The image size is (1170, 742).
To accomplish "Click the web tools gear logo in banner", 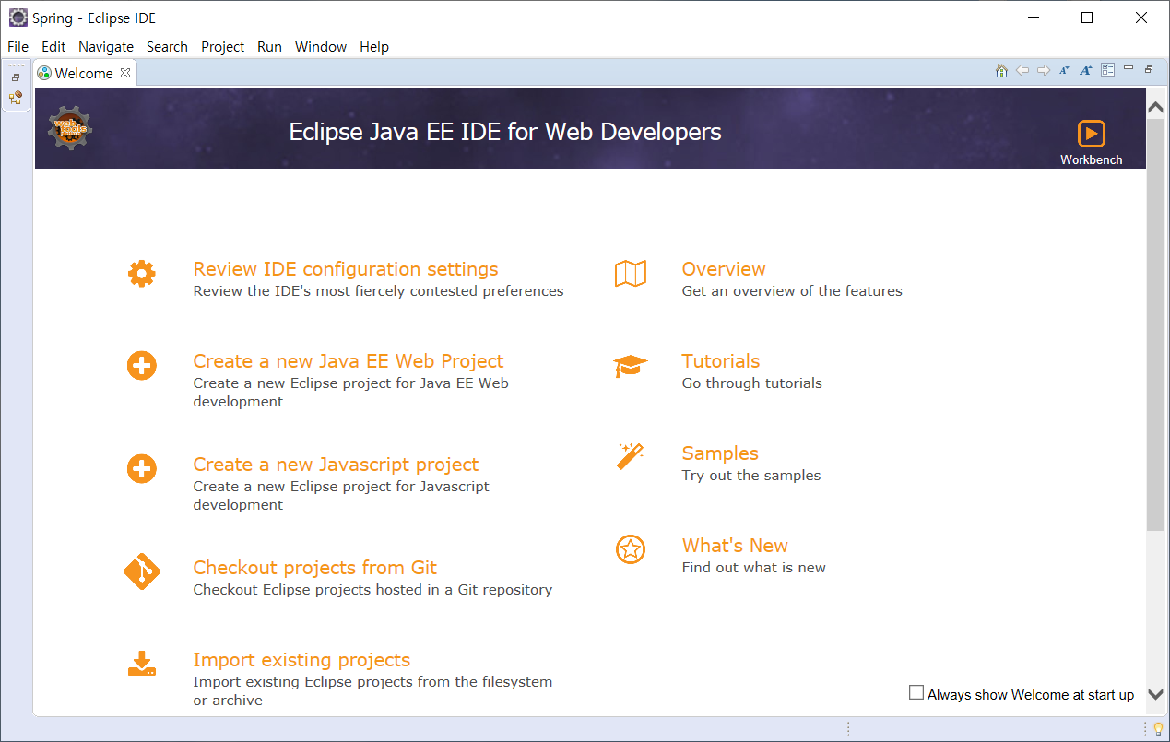I will (70, 128).
